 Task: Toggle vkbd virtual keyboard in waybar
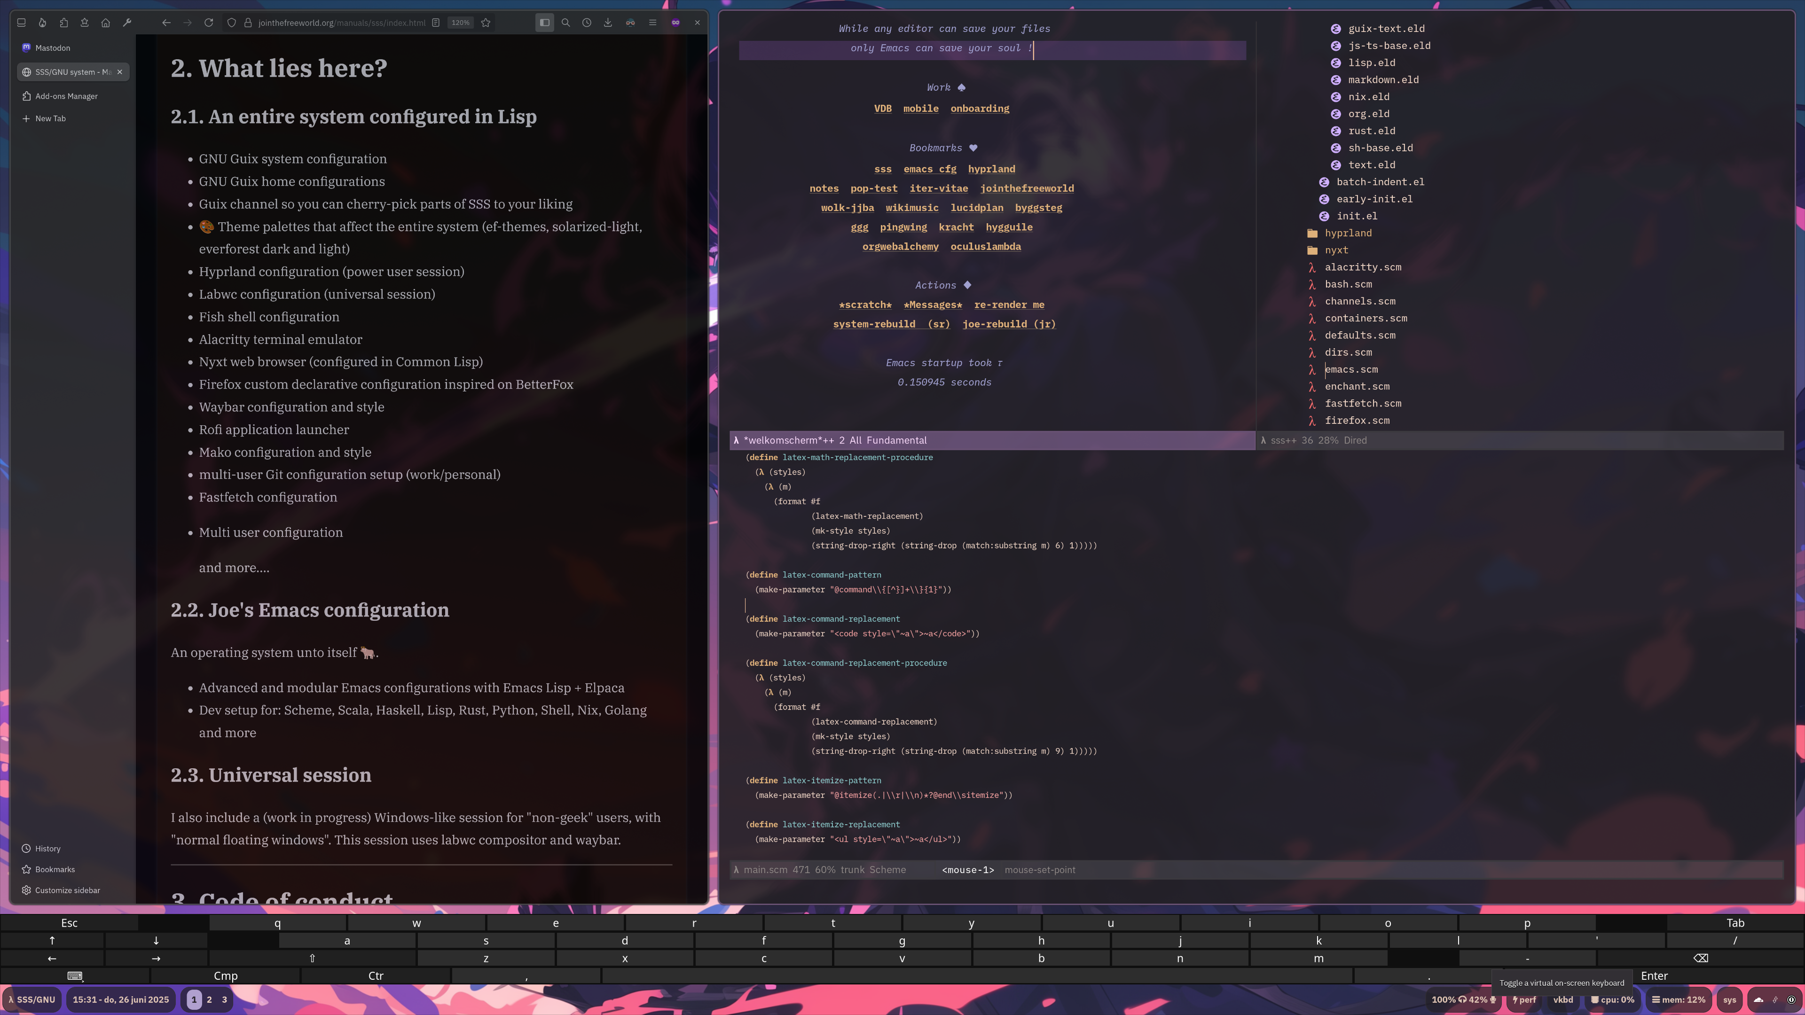click(1562, 999)
